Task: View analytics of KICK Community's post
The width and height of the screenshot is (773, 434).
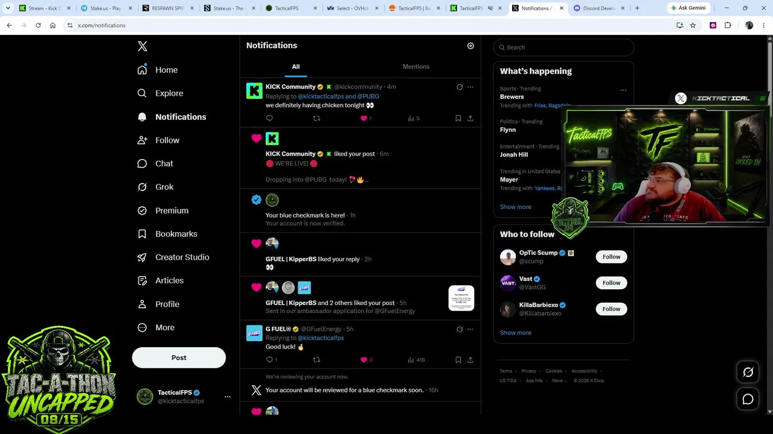Action: 414,118
